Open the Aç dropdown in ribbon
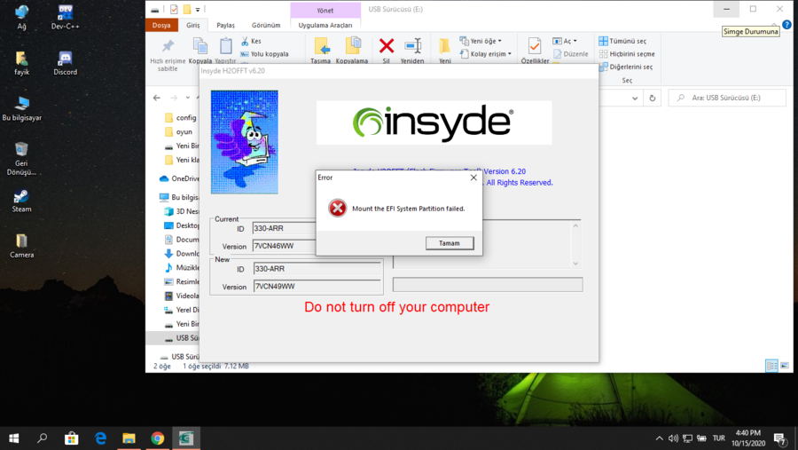798x450 pixels. click(x=565, y=41)
